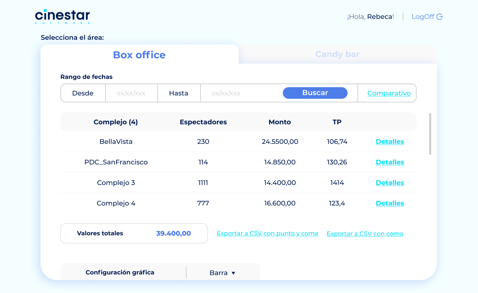Click Exportar a CSV con coma
The image size is (478, 293).
click(365, 234)
